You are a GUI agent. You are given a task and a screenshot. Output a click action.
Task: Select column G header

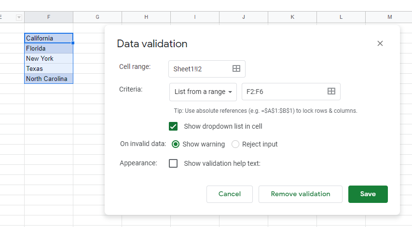[97, 17]
